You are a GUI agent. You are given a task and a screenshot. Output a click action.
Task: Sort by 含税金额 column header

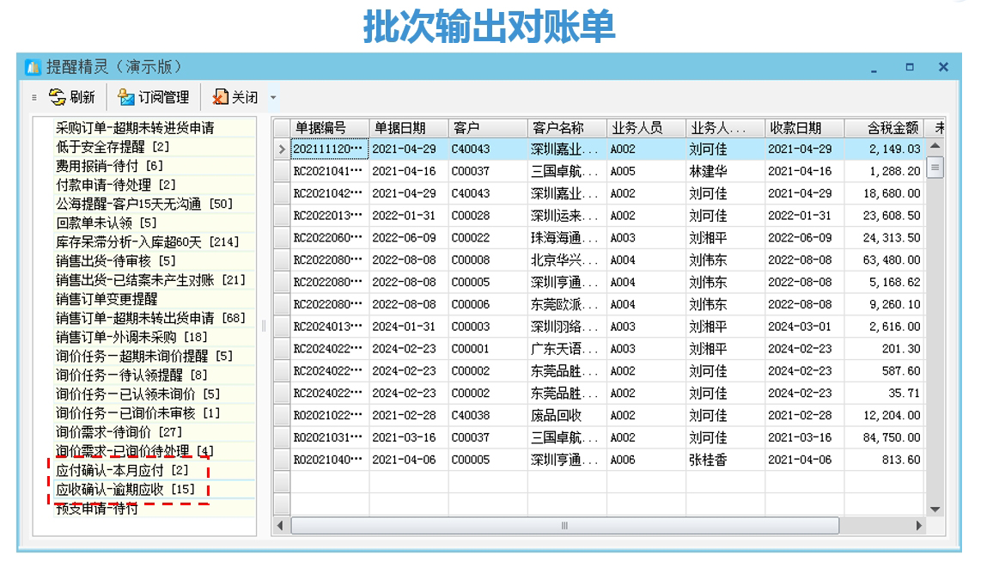coord(883,128)
